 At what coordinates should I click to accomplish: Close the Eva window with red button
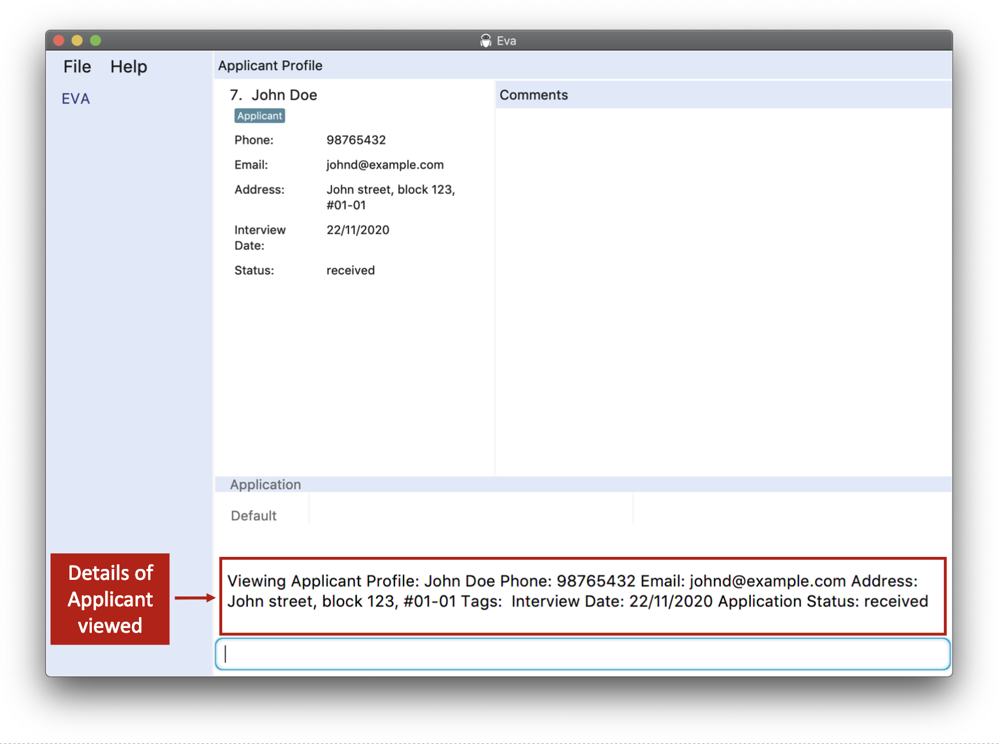(x=59, y=40)
